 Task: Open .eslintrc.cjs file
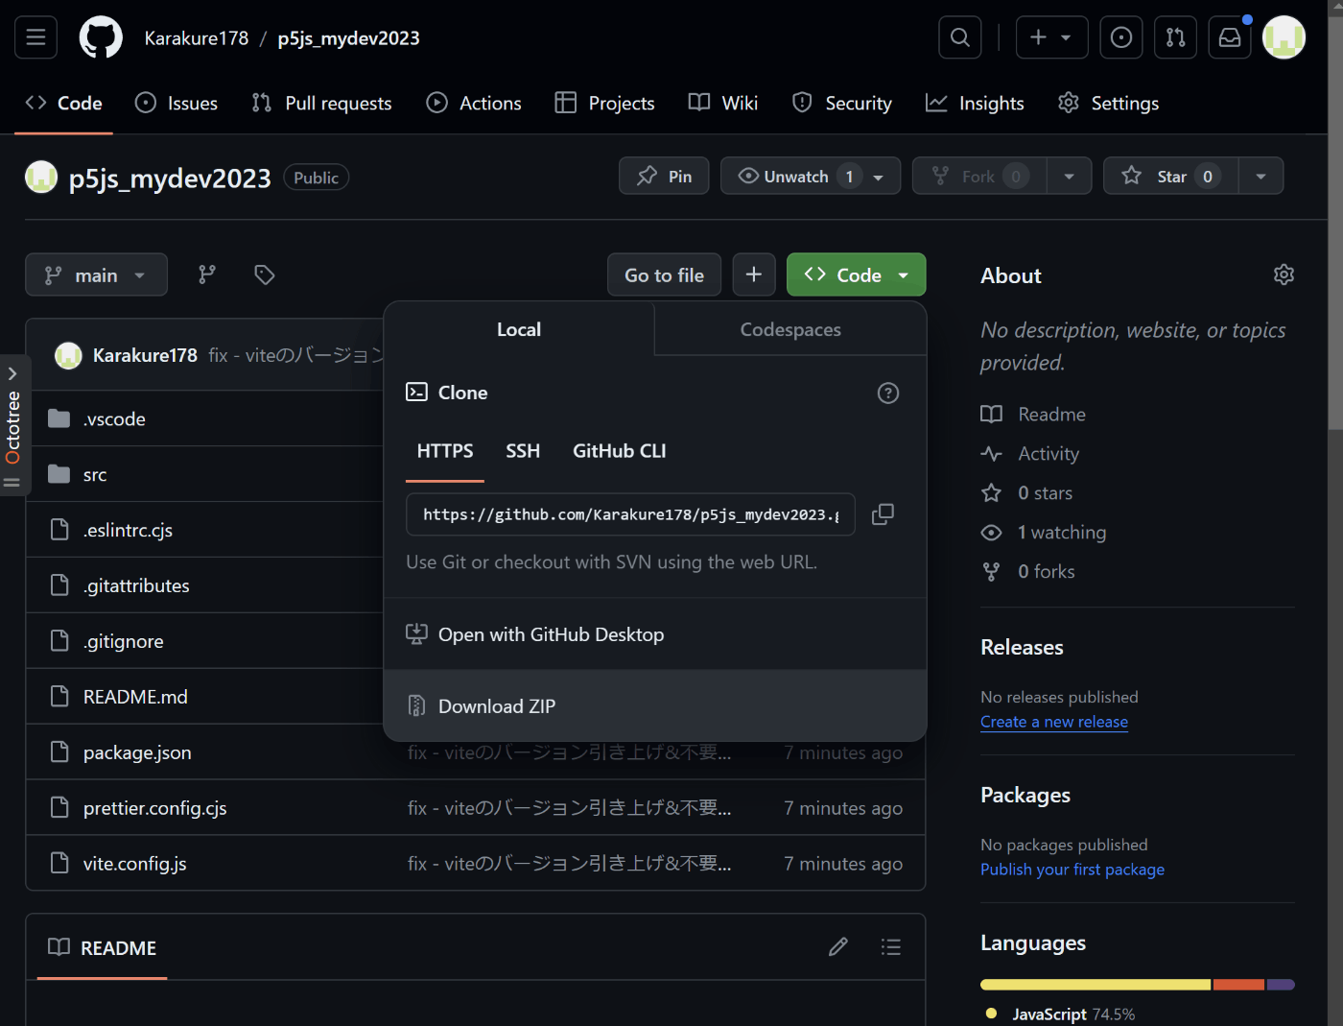128,530
